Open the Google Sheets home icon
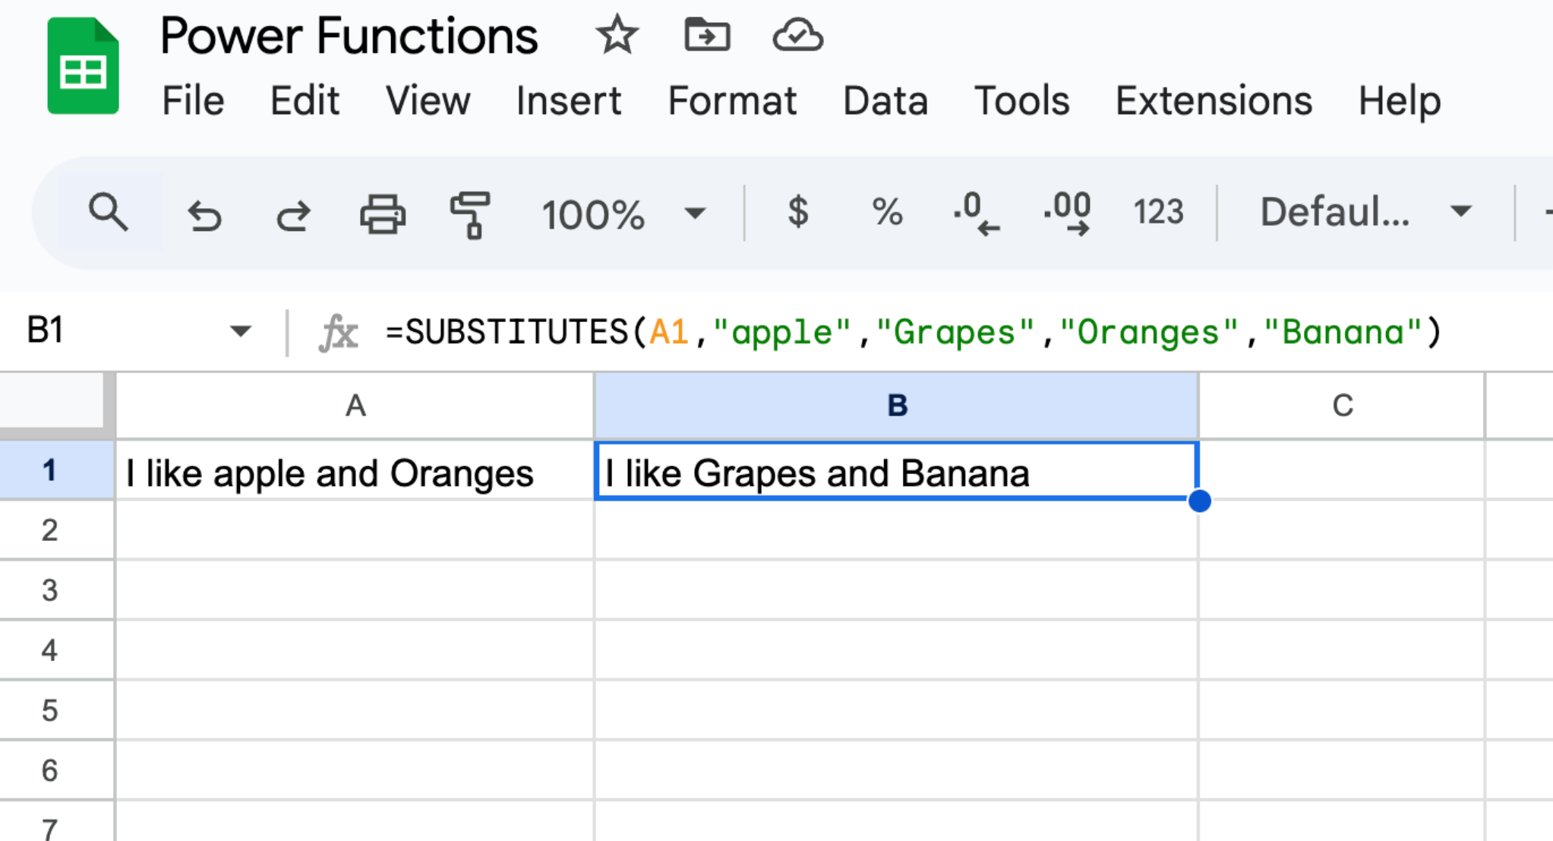The image size is (1553, 841). click(x=83, y=67)
